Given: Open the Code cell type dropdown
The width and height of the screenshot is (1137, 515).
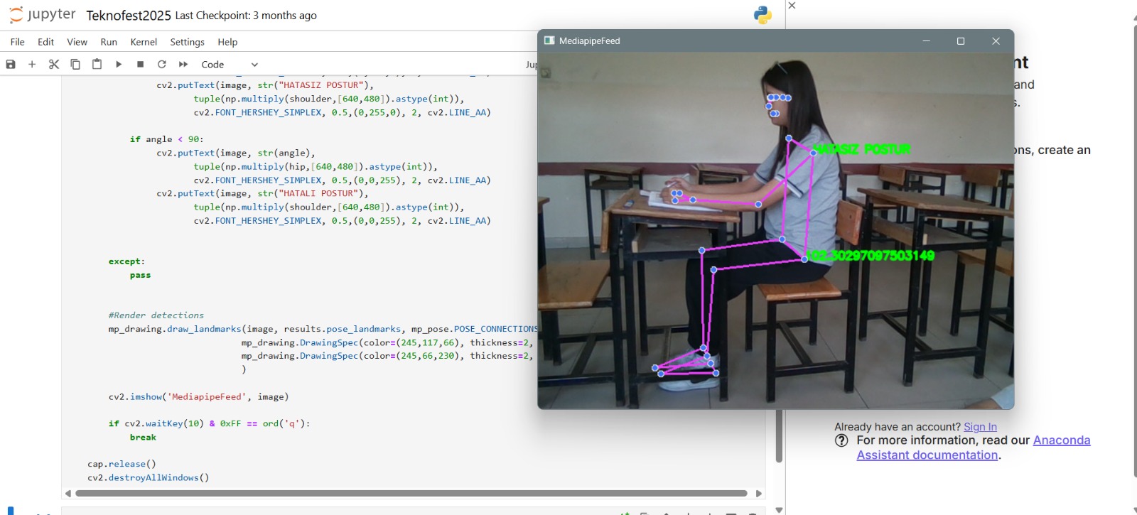Looking at the screenshot, I should coord(229,65).
